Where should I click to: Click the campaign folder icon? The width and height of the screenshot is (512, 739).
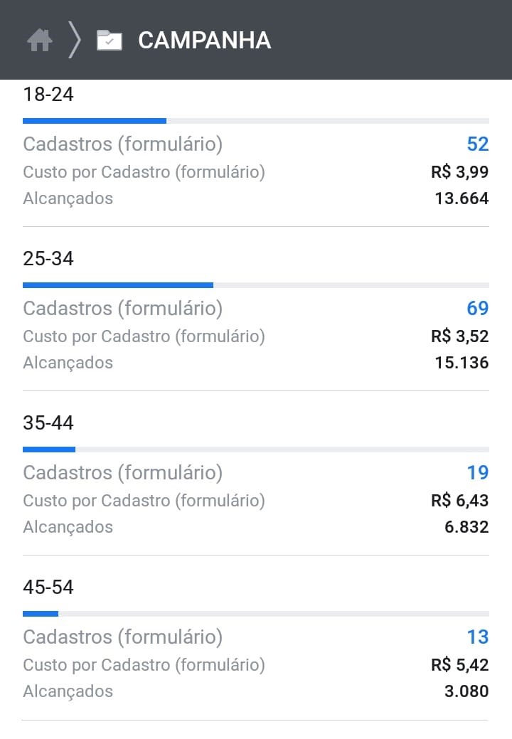(x=110, y=40)
